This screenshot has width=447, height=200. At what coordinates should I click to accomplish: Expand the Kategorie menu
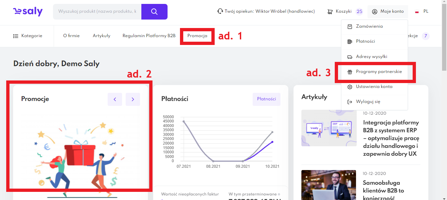point(28,36)
